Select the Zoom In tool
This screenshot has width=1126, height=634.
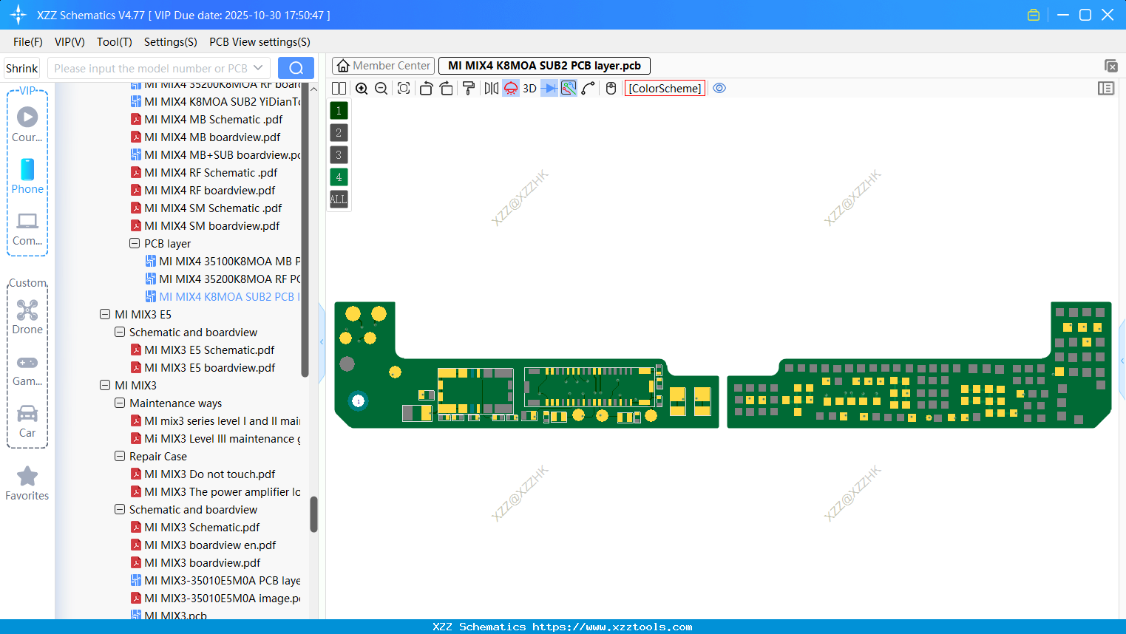pos(362,88)
